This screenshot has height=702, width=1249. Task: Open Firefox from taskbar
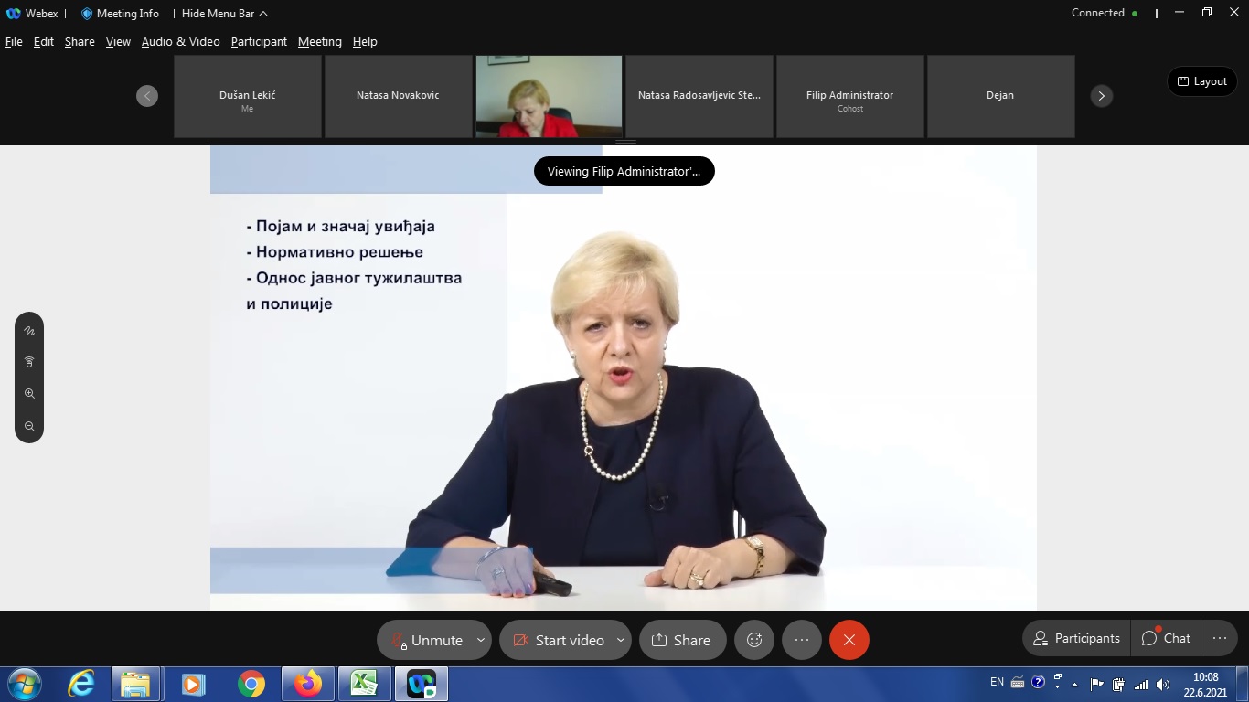click(308, 684)
